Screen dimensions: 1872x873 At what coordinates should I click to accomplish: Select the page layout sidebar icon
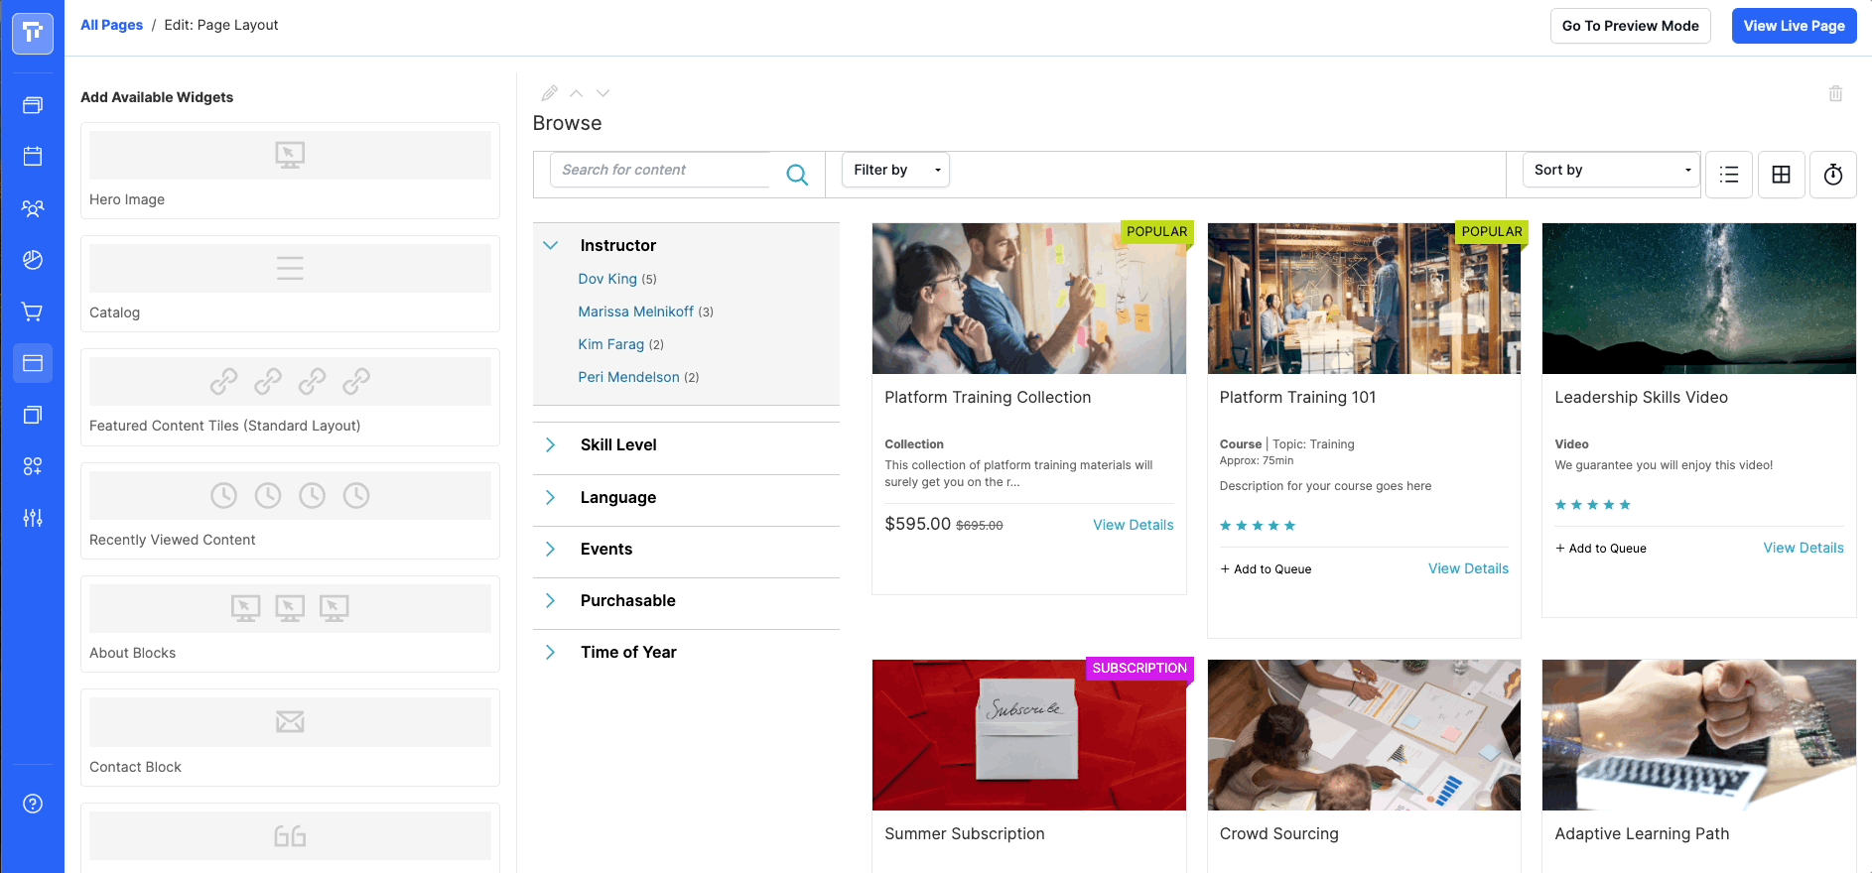pyautogui.click(x=33, y=363)
